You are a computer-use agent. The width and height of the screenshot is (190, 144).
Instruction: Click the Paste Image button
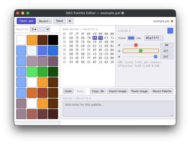coord(139,91)
